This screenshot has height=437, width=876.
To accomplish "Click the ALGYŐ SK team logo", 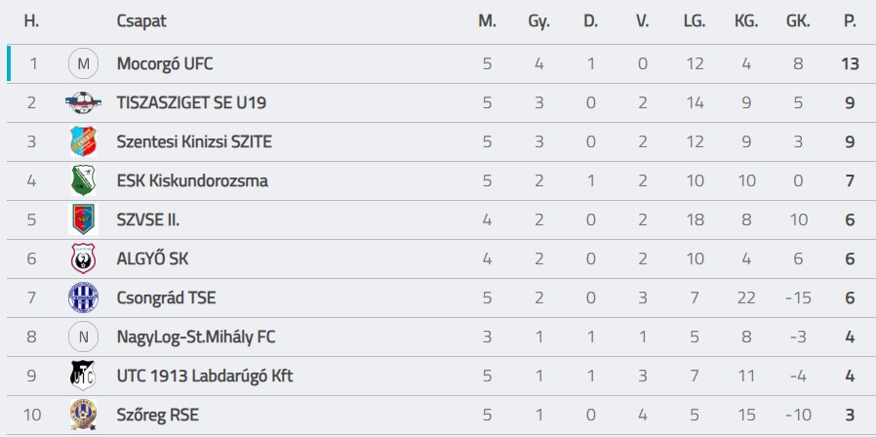I will (x=83, y=258).
